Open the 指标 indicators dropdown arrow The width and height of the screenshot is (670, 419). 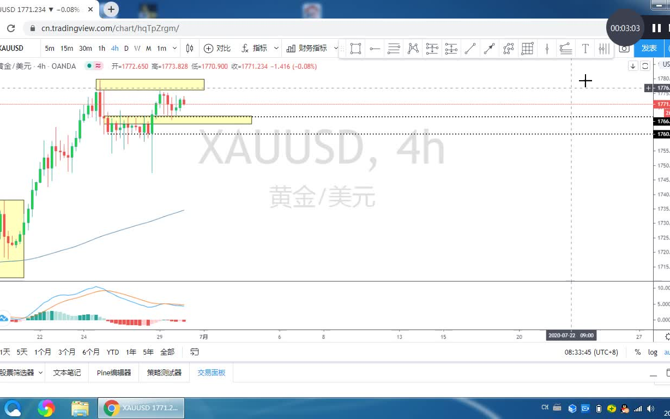(x=276, y=49)
